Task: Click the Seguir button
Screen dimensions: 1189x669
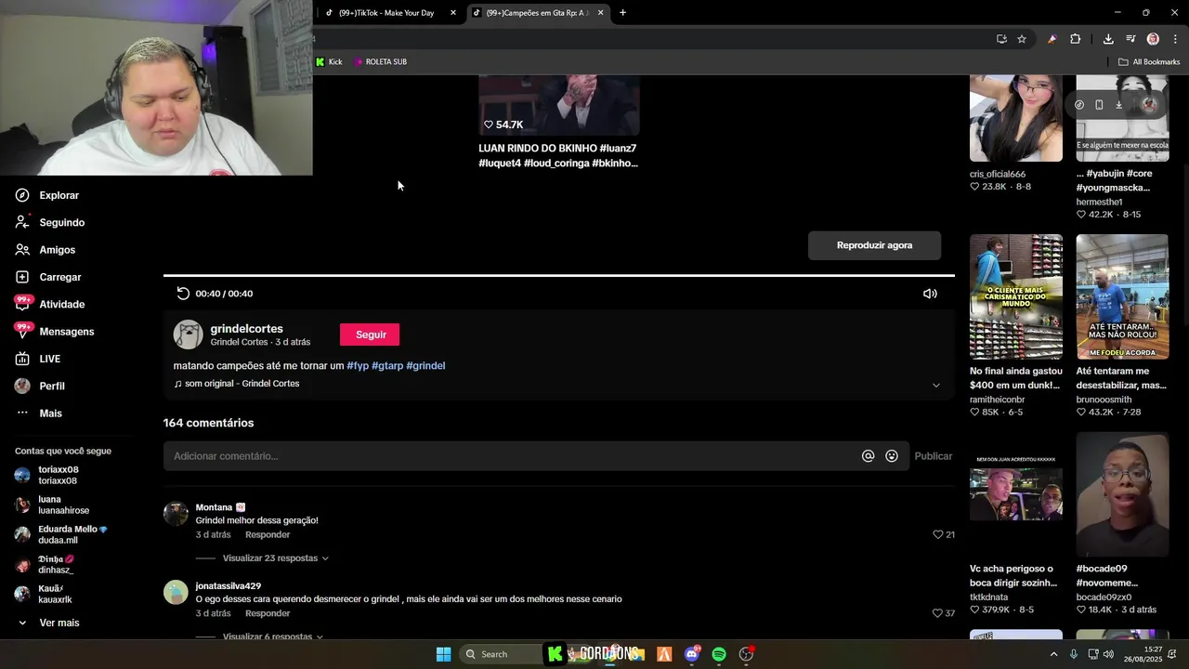Action: click(370, 334)
